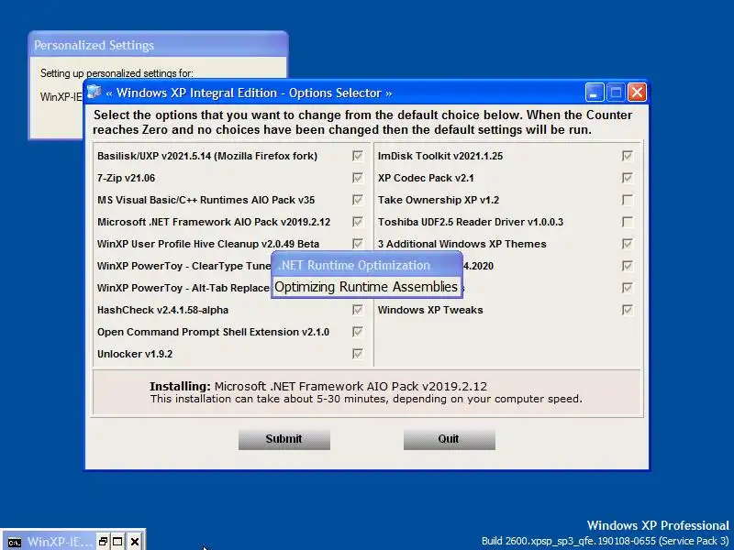This screenshot has height=550, width=734.
Task: Close the WinXP-IE taskbar window
Action: [134, 542]
